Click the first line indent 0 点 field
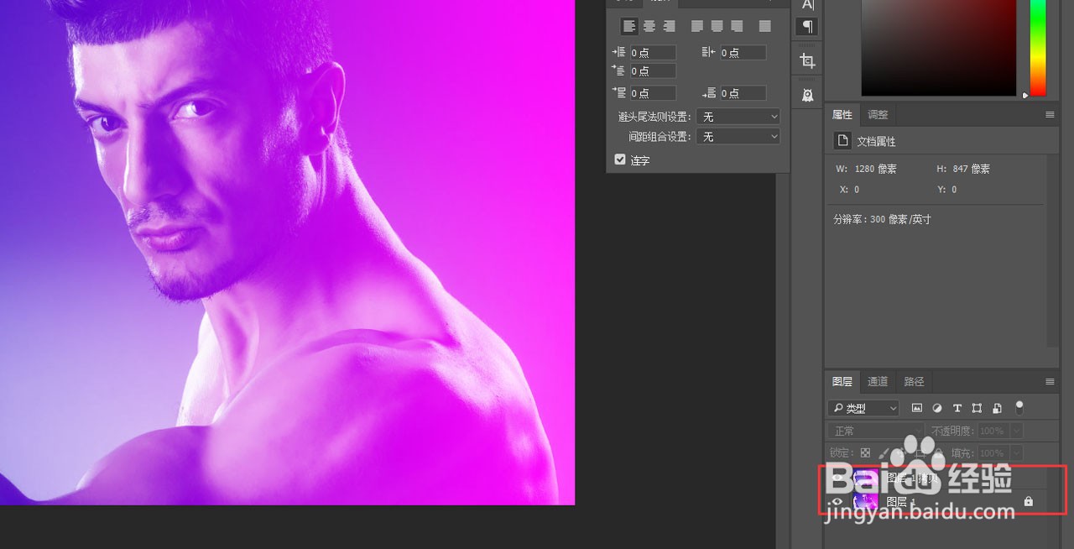The image size is (1074, 549). (653, 71)
